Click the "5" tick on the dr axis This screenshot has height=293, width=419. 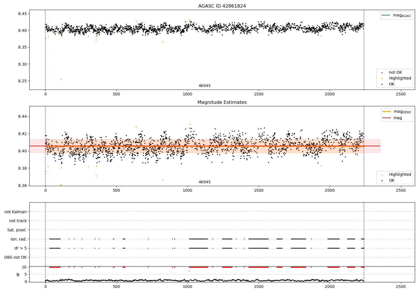click(25, 274)
